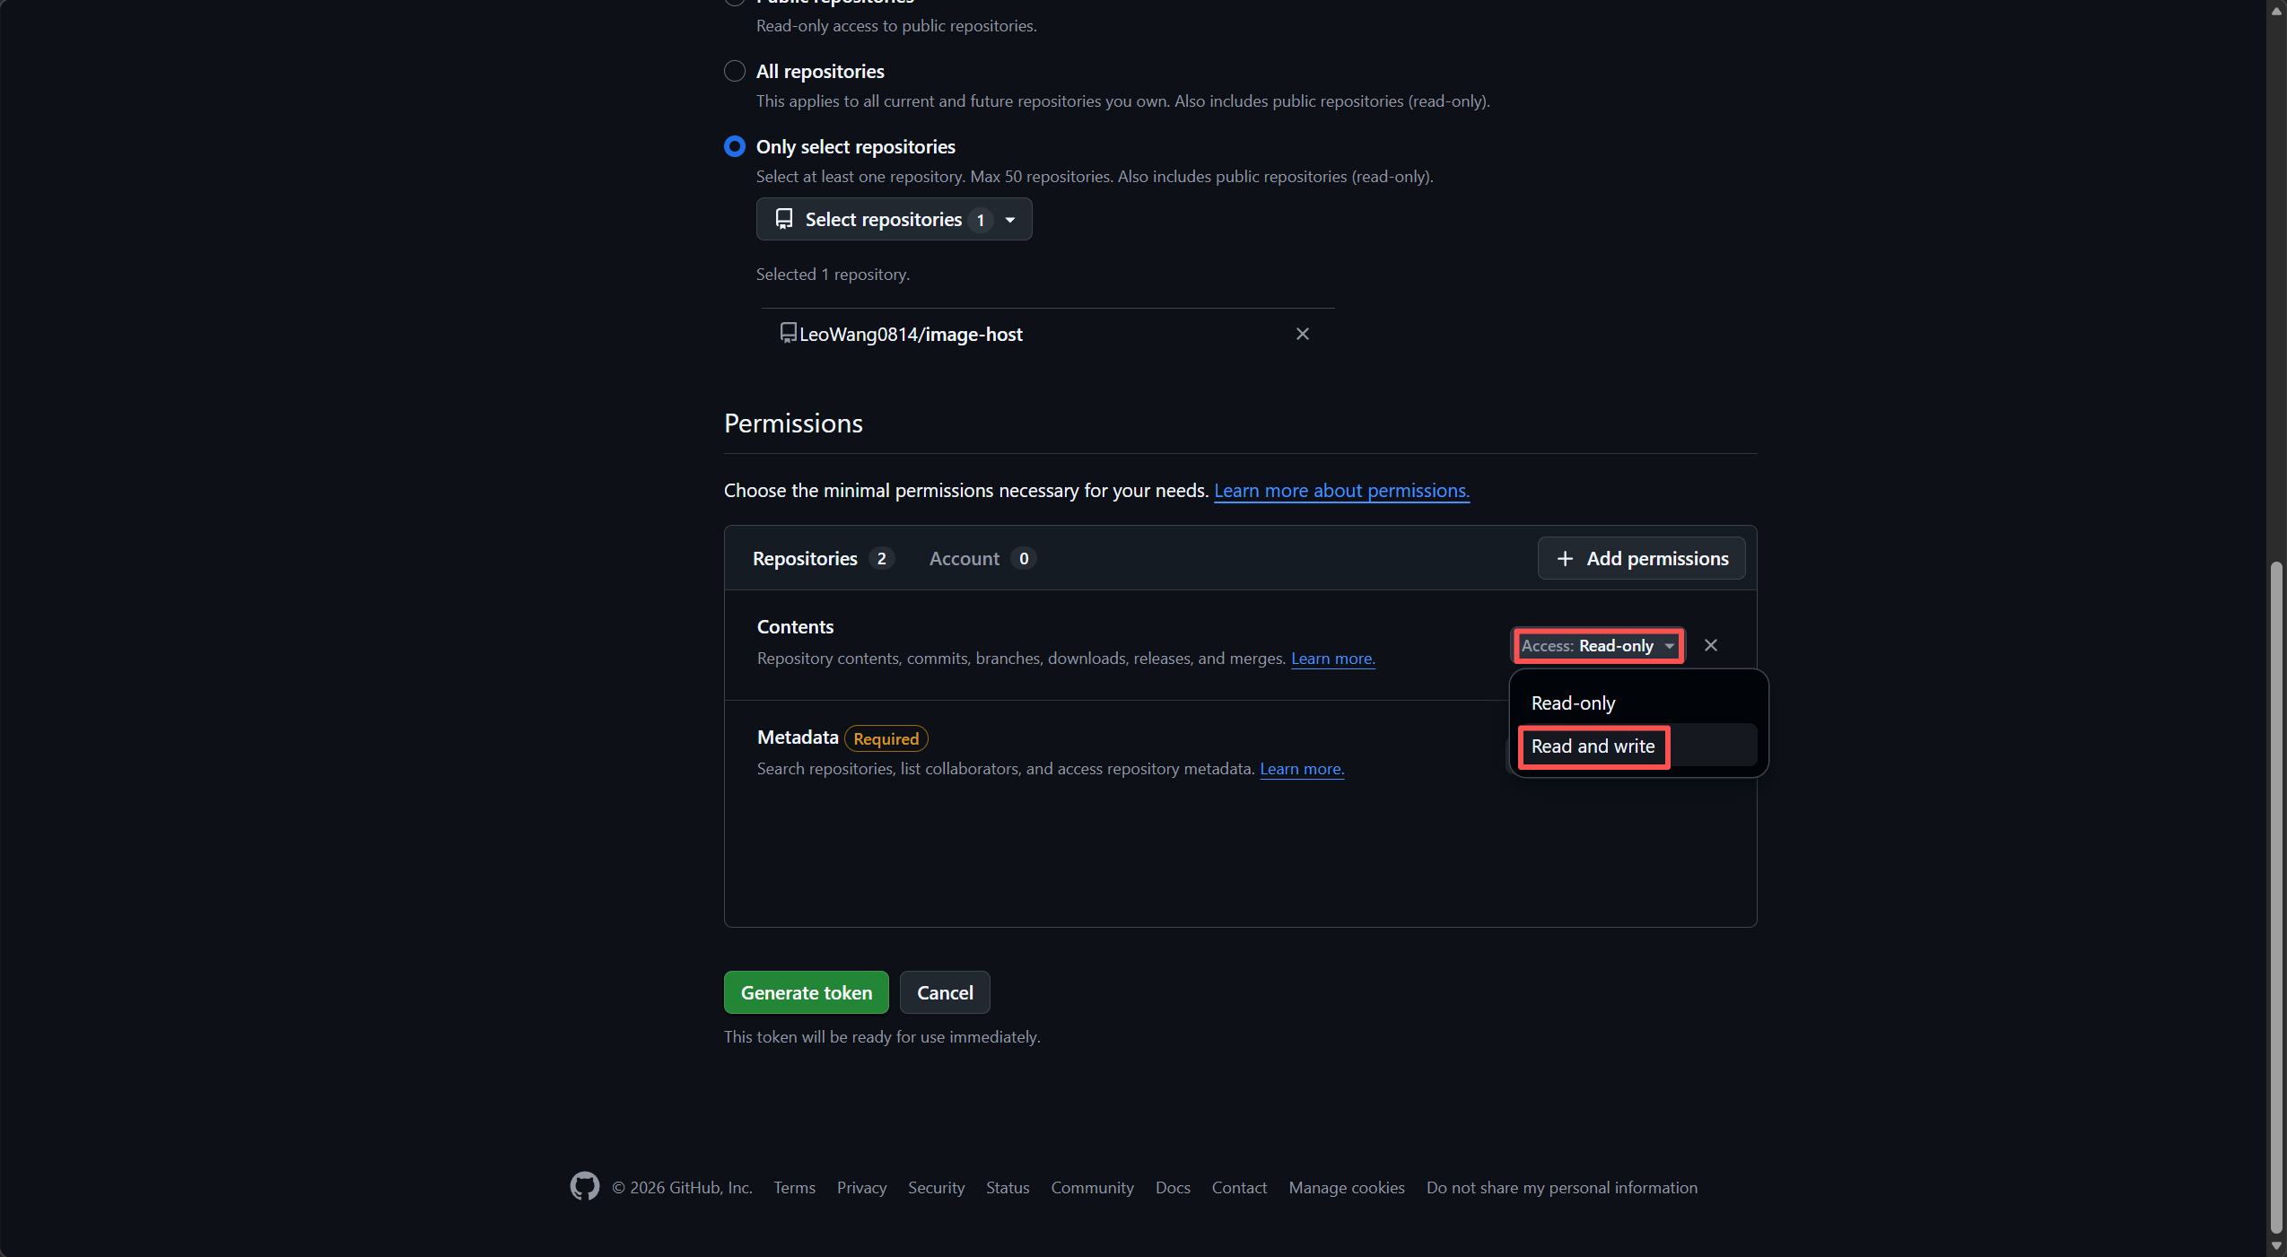This screenshot has width=2287, height=1257.
Task: Remove the Contents permission with the X icon
Action: [x=1709, y=645]
